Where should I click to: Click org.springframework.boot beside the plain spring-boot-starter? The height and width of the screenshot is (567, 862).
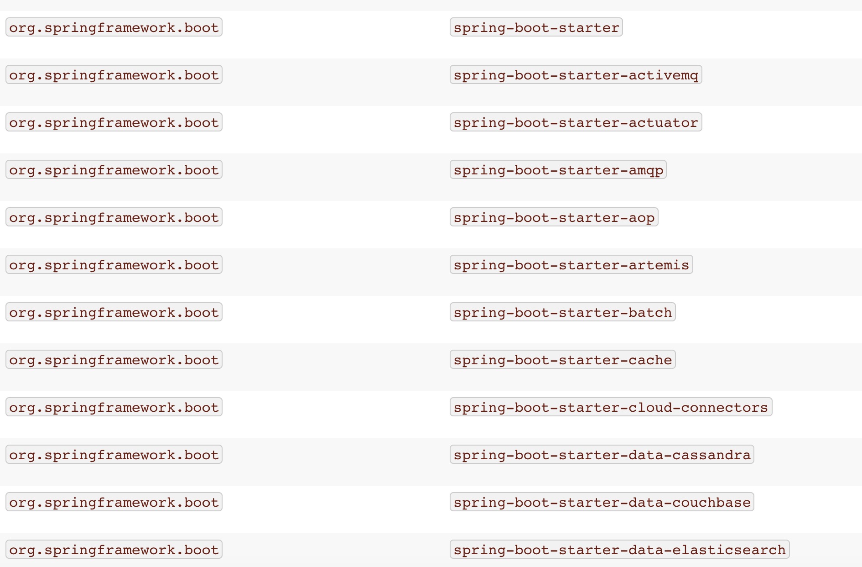[114, 27]
